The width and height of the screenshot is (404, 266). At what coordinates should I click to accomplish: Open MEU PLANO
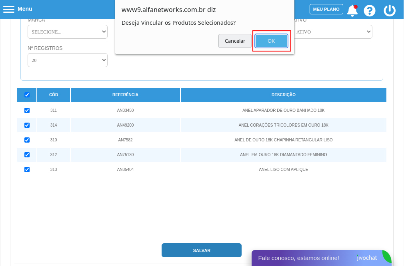pos(326,9)
